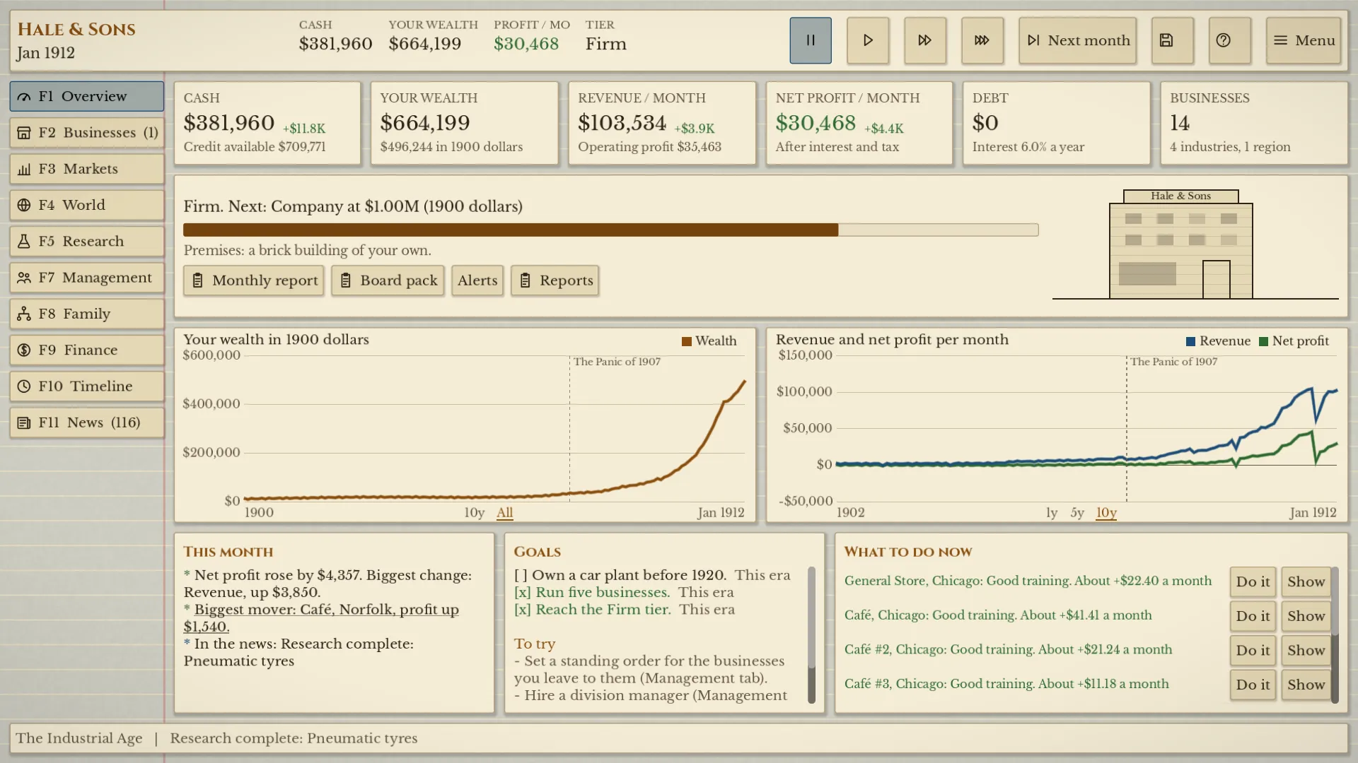
Task: Open the F1 Overview tab
Action: (x=87, y=96)
